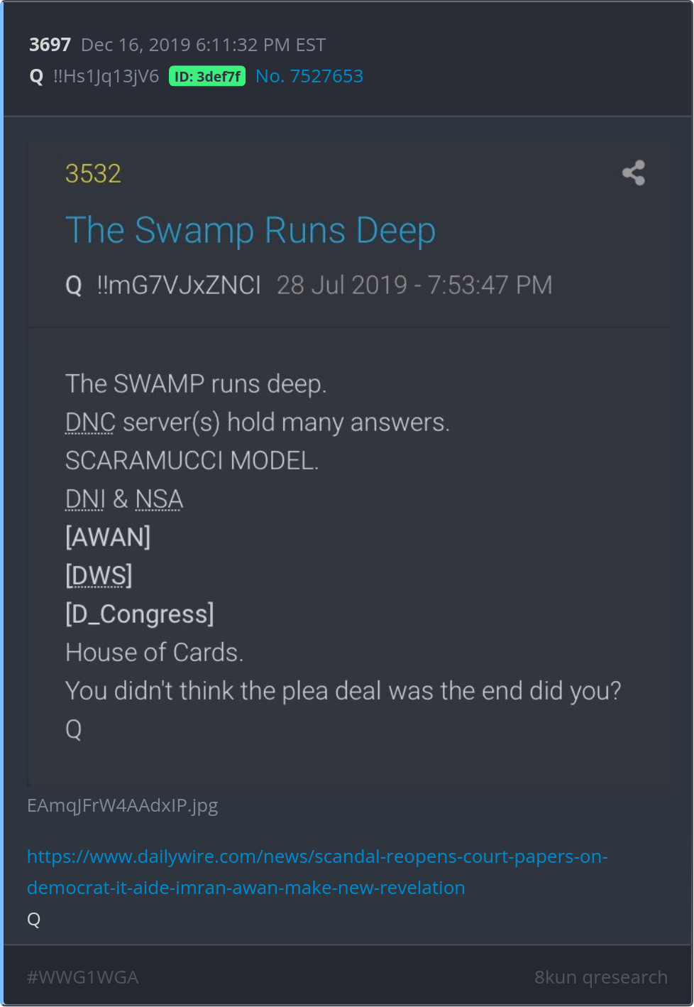The height and width of the screenshot is (1007, 694).
Task: Click the green ID: 3def7f badge
Action: click(207, 76)
